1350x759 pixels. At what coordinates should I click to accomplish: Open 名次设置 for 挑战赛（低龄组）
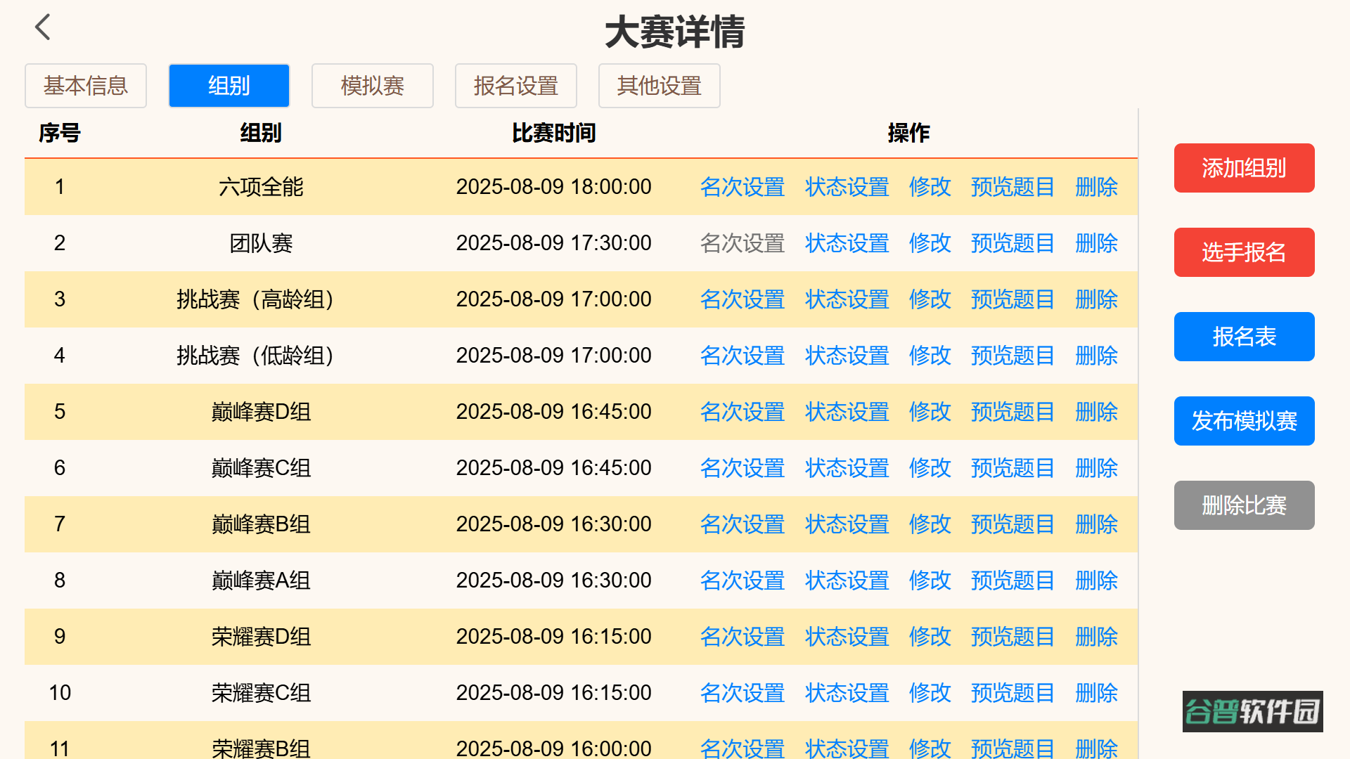(x=742, y=356)
